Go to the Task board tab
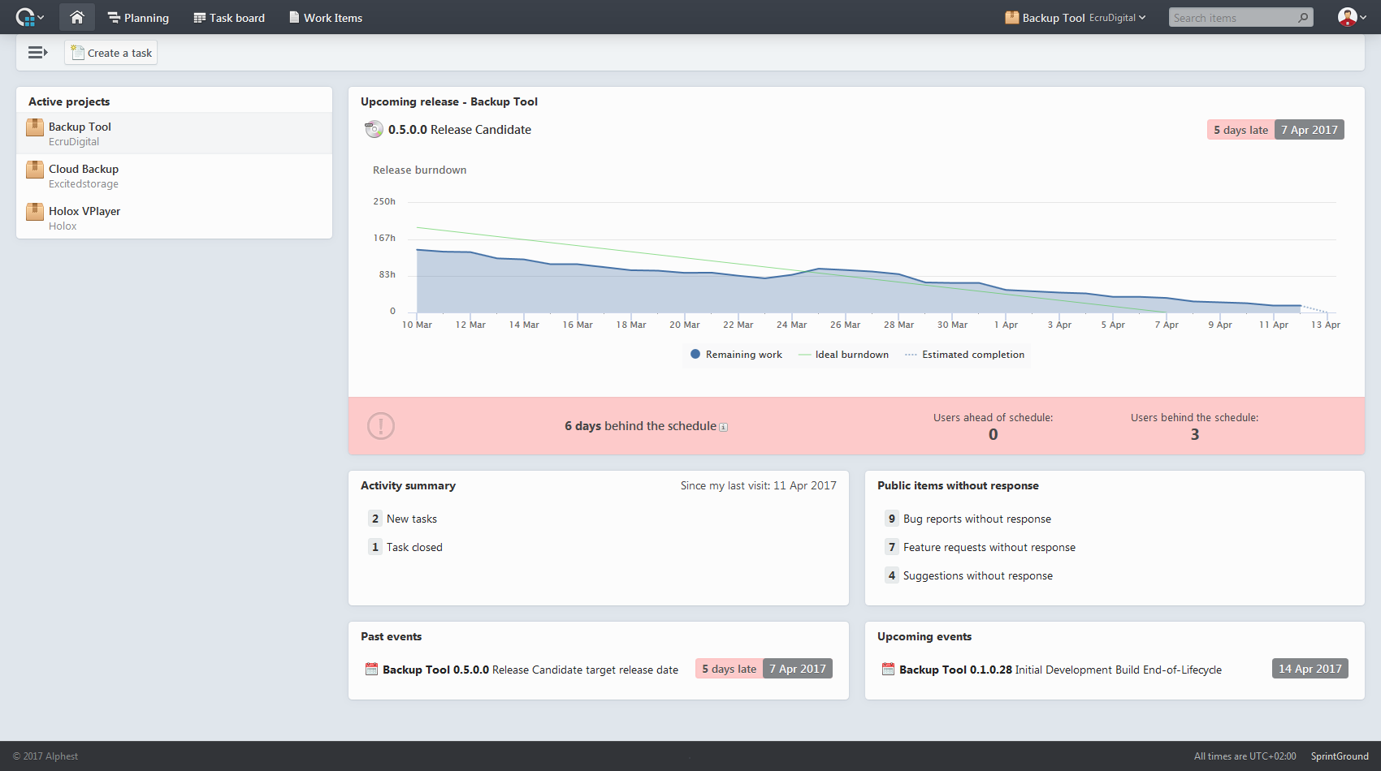The width and height of the screenshot is (1381, 771). [x=229, y=18]
